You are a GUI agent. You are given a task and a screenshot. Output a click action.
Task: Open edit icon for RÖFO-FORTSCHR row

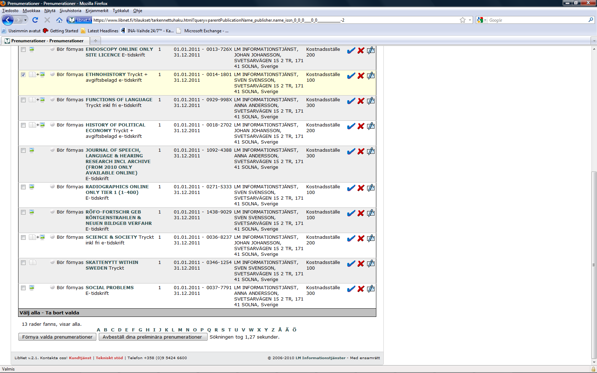coord(371,213)
